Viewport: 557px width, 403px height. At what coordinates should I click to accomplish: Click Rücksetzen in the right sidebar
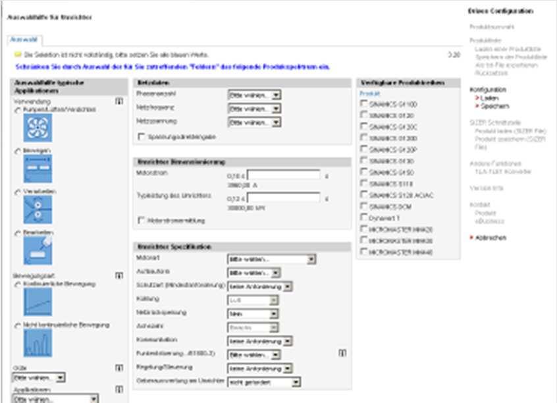[x=491, y=73]
